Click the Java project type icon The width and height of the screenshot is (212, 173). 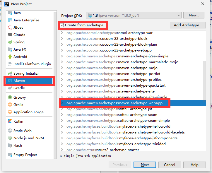pyautogui.click(x=10, y=13)
